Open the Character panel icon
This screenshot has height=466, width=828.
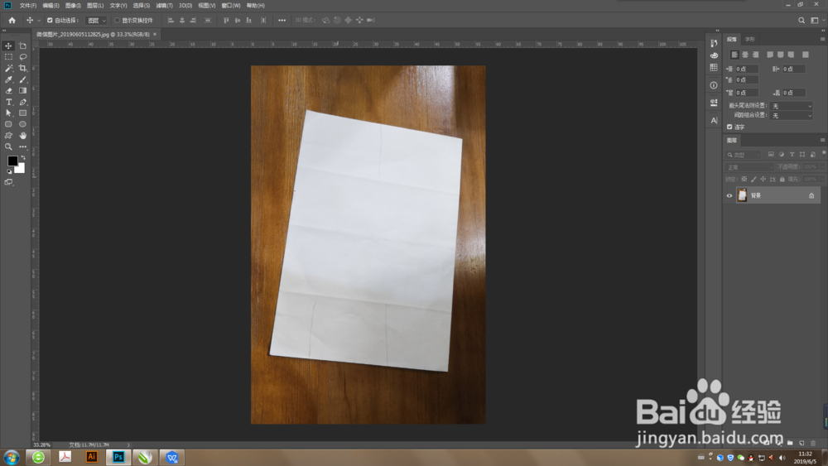click(x=714, y=120)
